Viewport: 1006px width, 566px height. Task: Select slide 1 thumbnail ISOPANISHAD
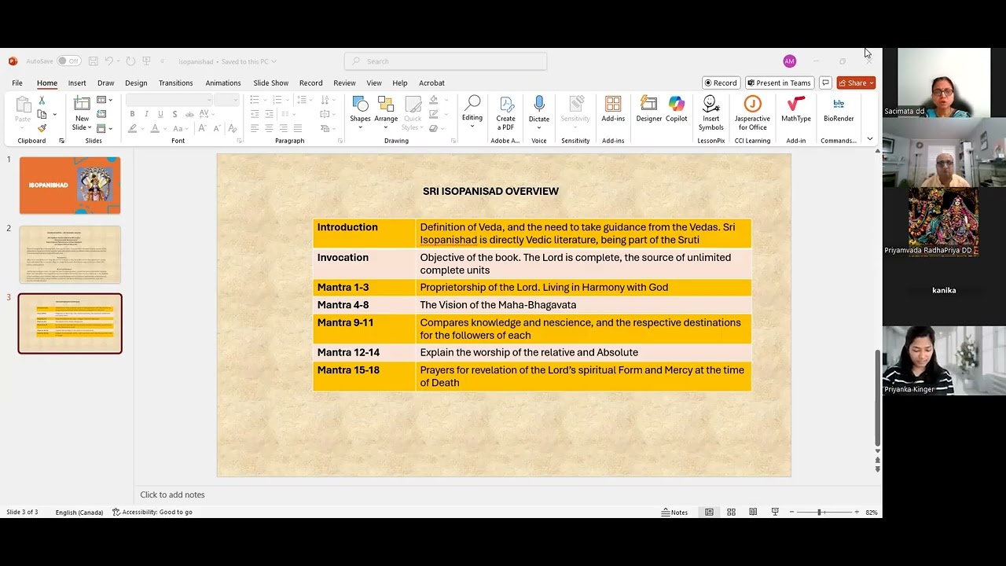(x=70, y=186)
